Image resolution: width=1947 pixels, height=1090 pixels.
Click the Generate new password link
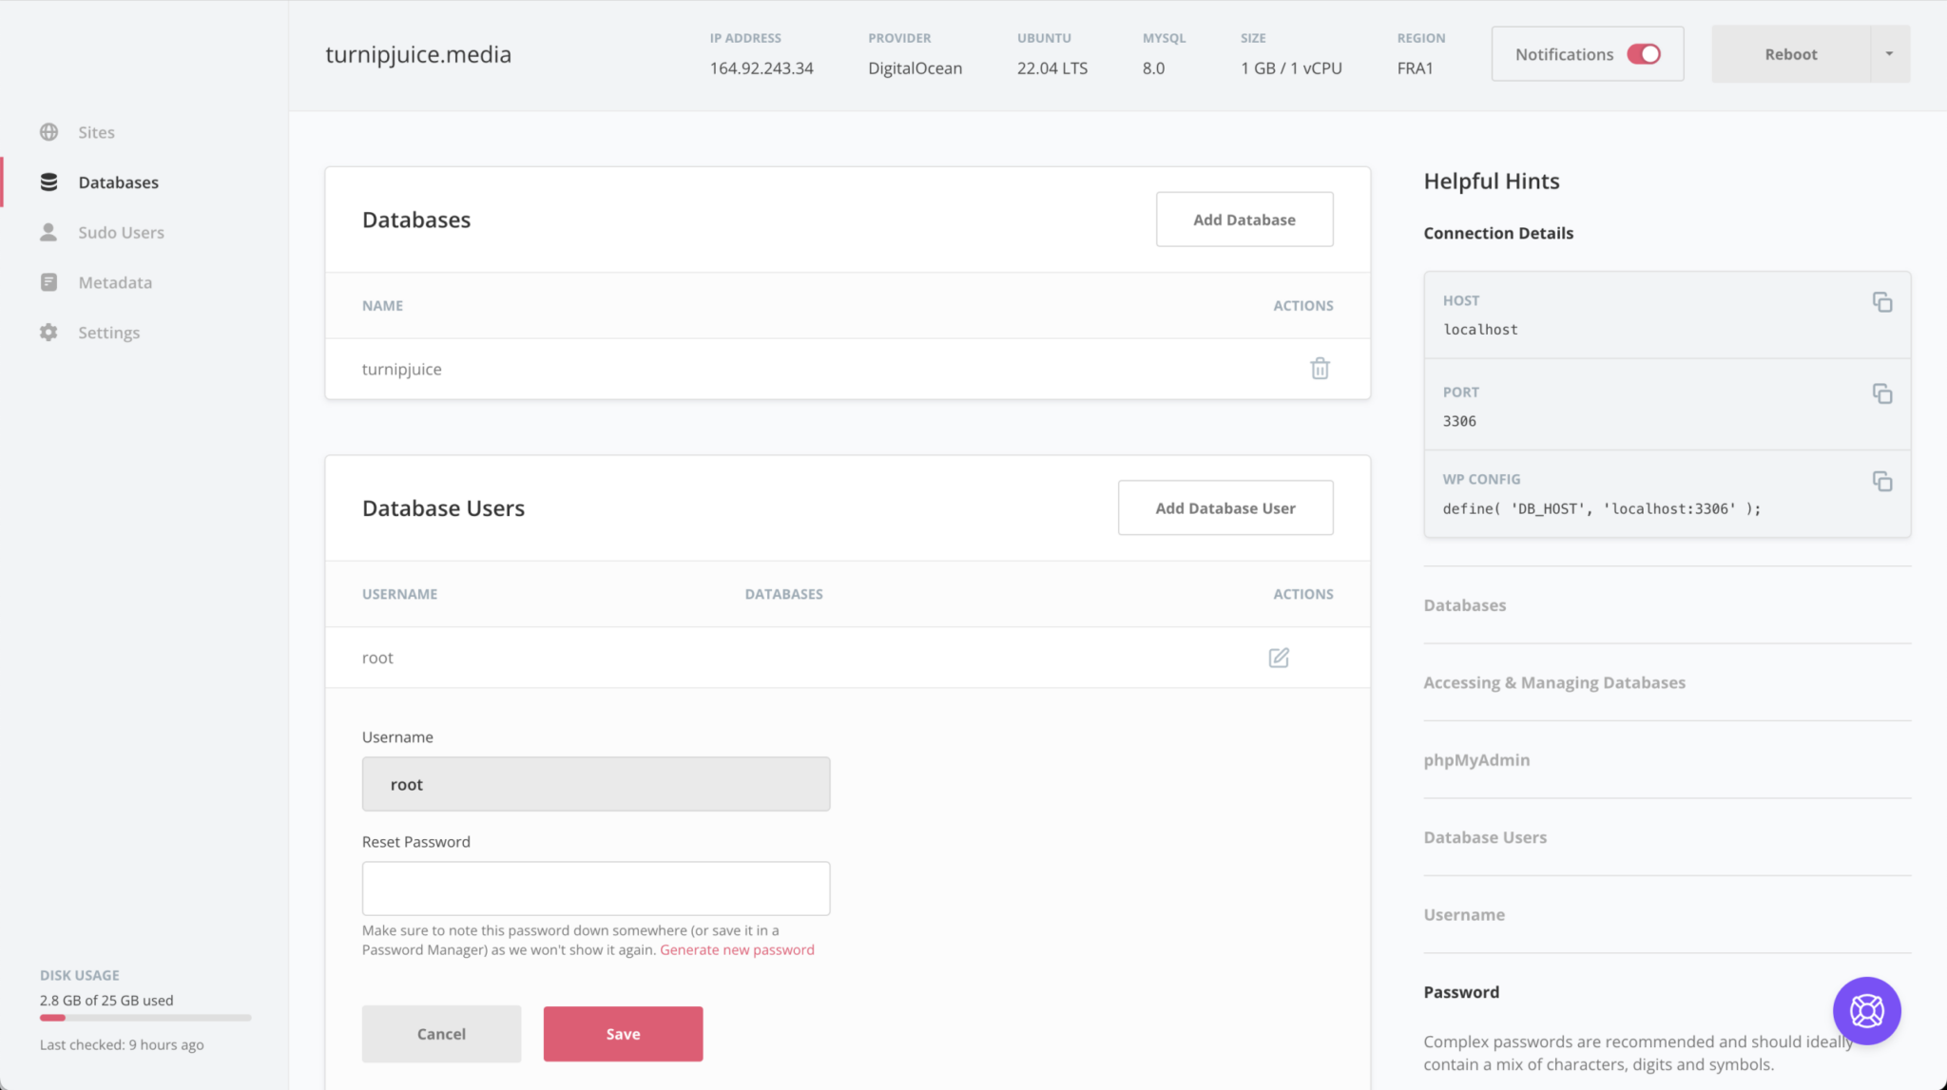coord(737,948)
